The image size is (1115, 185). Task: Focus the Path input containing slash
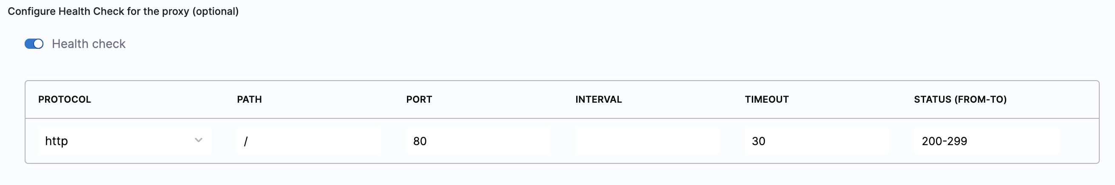[308, 141]
